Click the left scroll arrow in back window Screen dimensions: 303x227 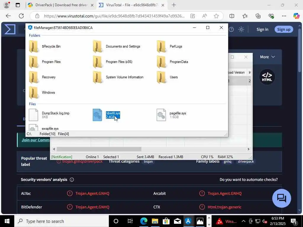pos(54,149)
